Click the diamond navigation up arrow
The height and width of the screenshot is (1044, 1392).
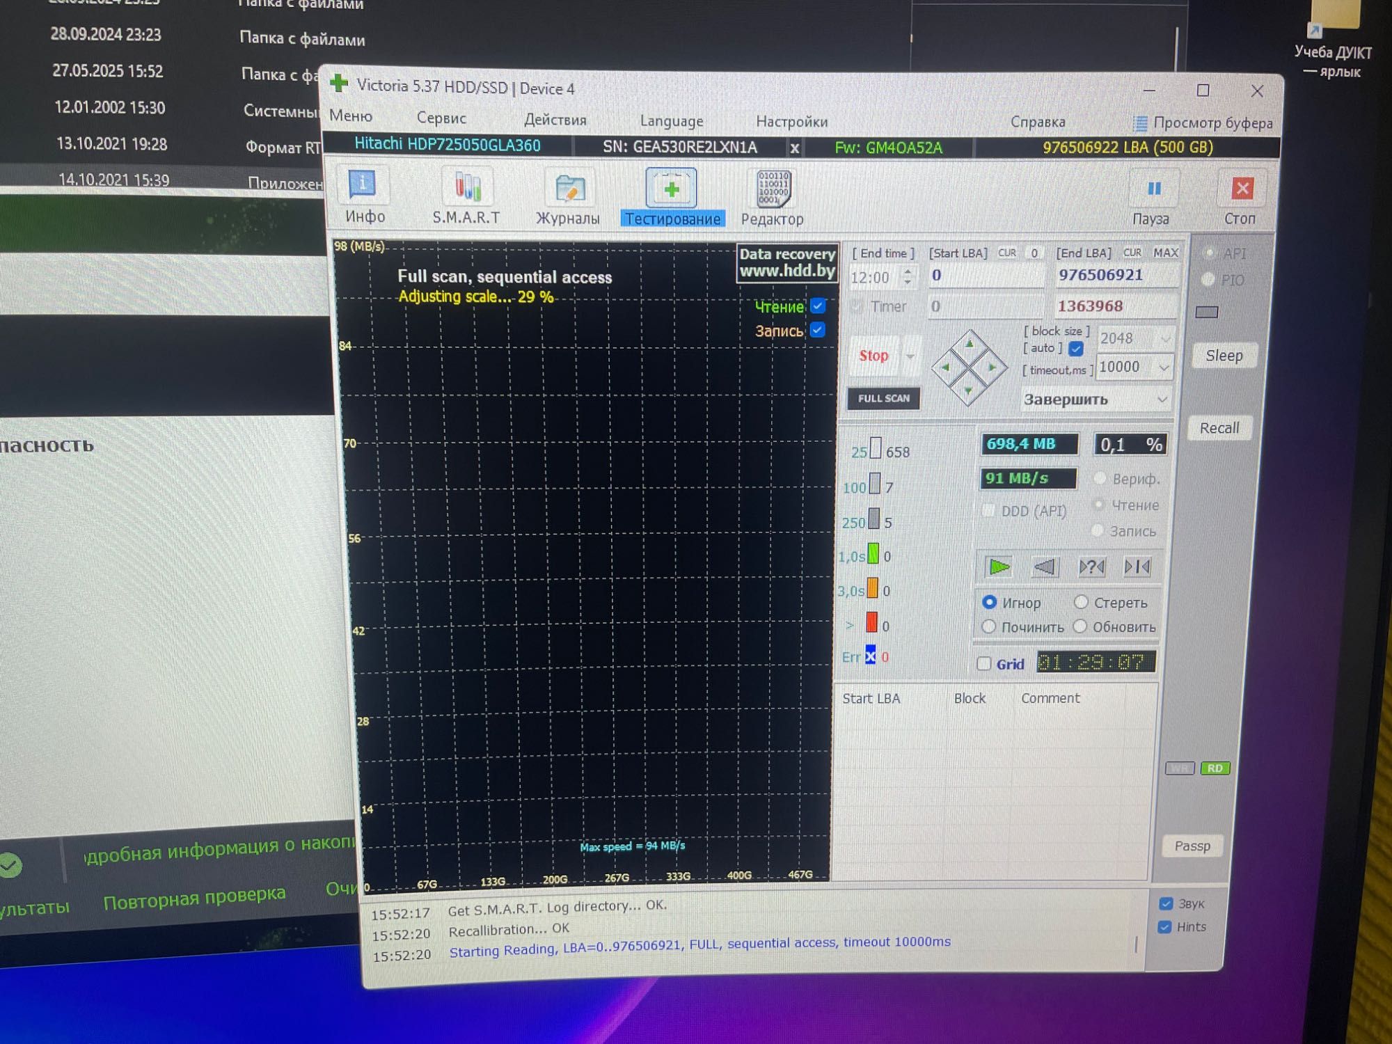969,343
